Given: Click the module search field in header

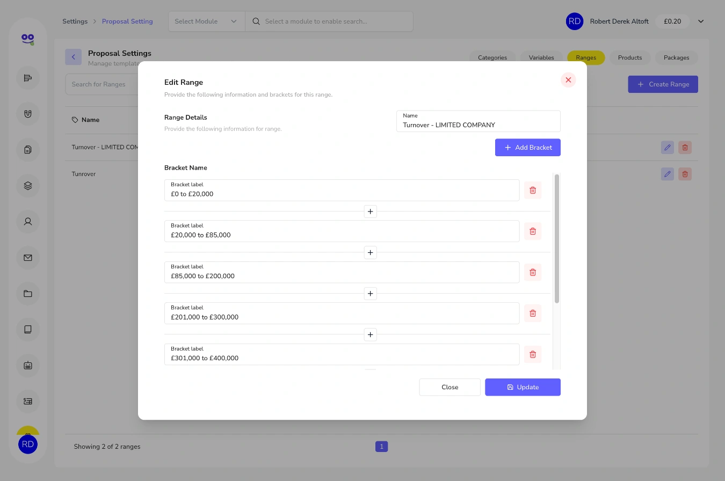Looking at the screenshot, I should pyautogui.click(x=329, y=21).
